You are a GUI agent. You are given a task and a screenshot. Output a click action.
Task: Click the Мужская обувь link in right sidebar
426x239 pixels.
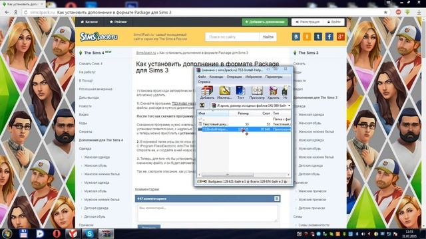tap(310, 149)
